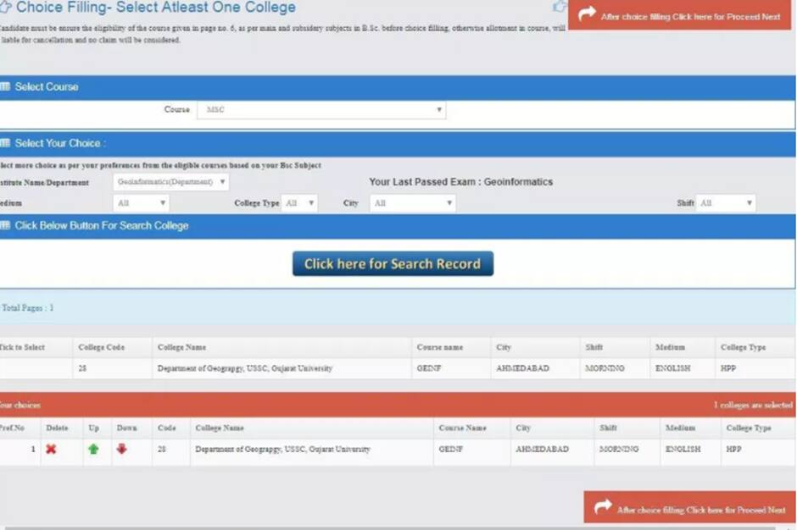
Task: Click the Total Pages: 1 link
Action: click(x=27, y=307)
